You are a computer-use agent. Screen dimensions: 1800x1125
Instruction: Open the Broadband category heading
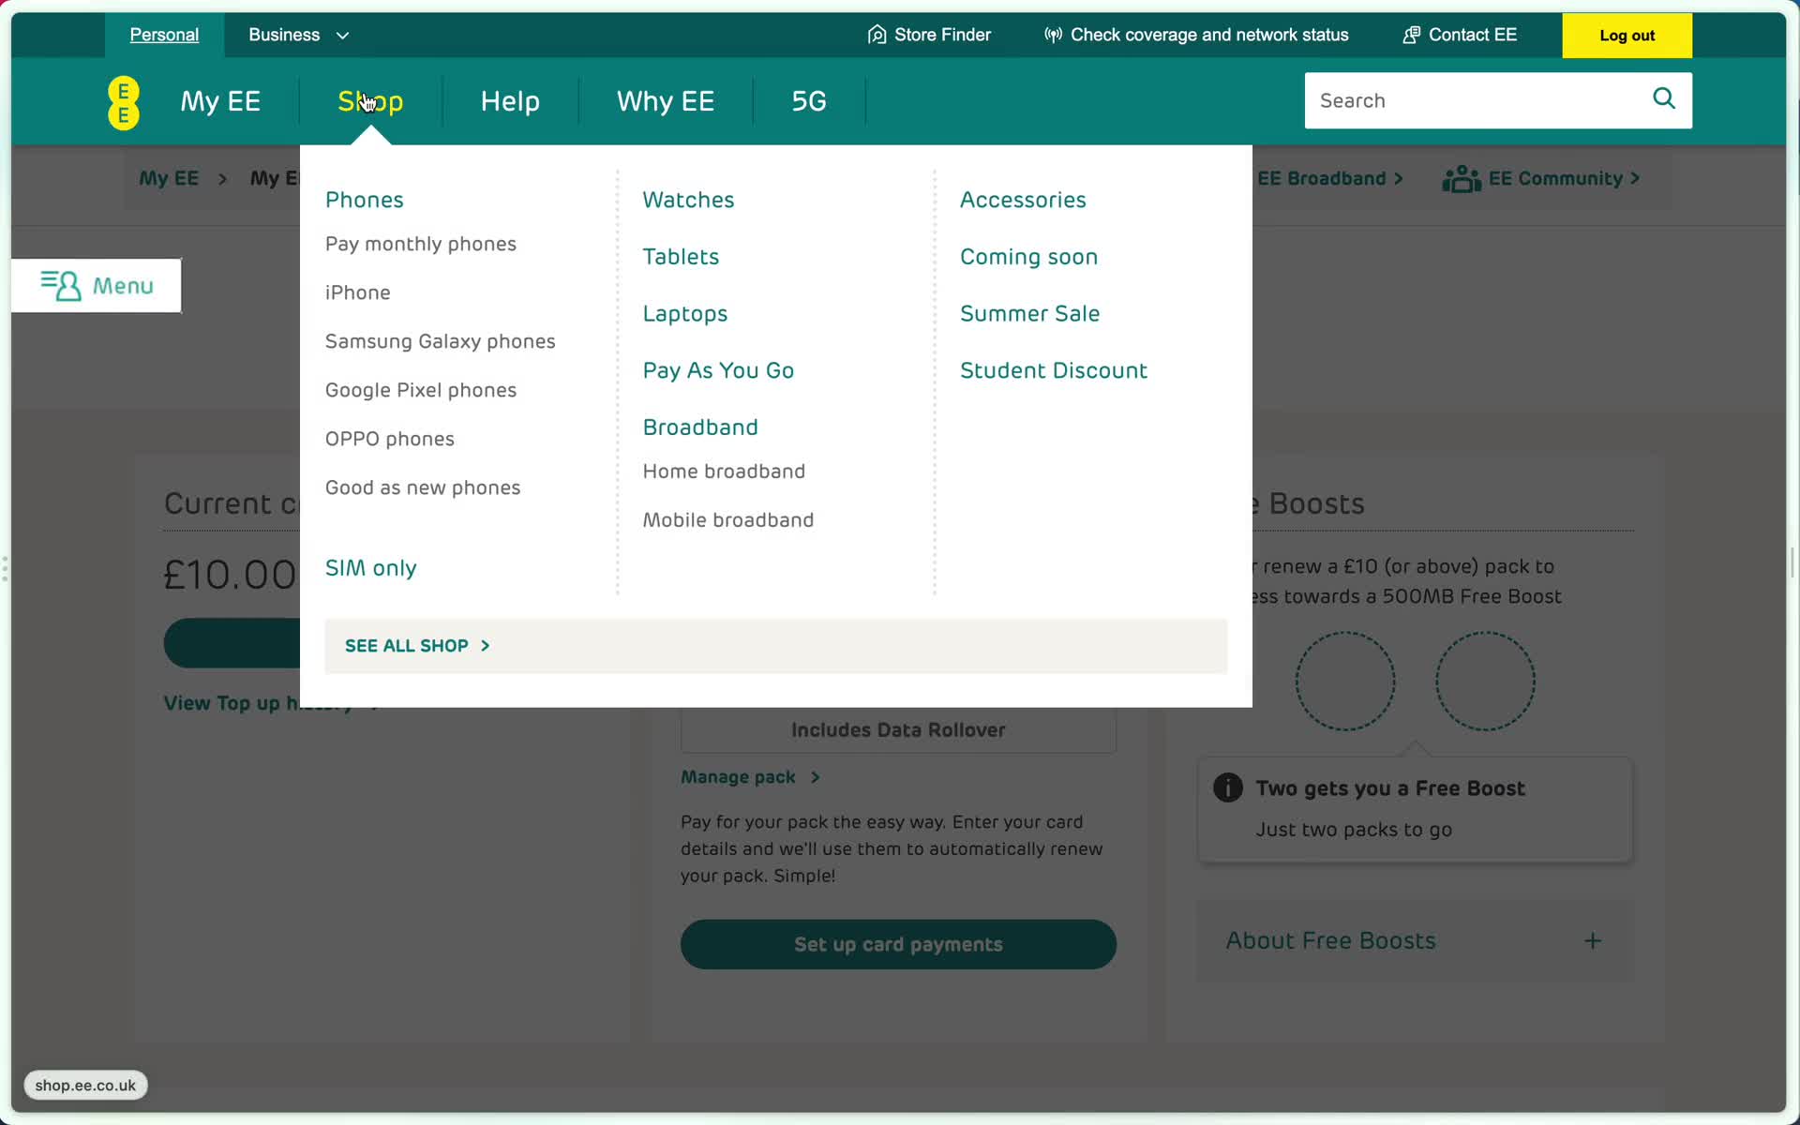point(700,427)
